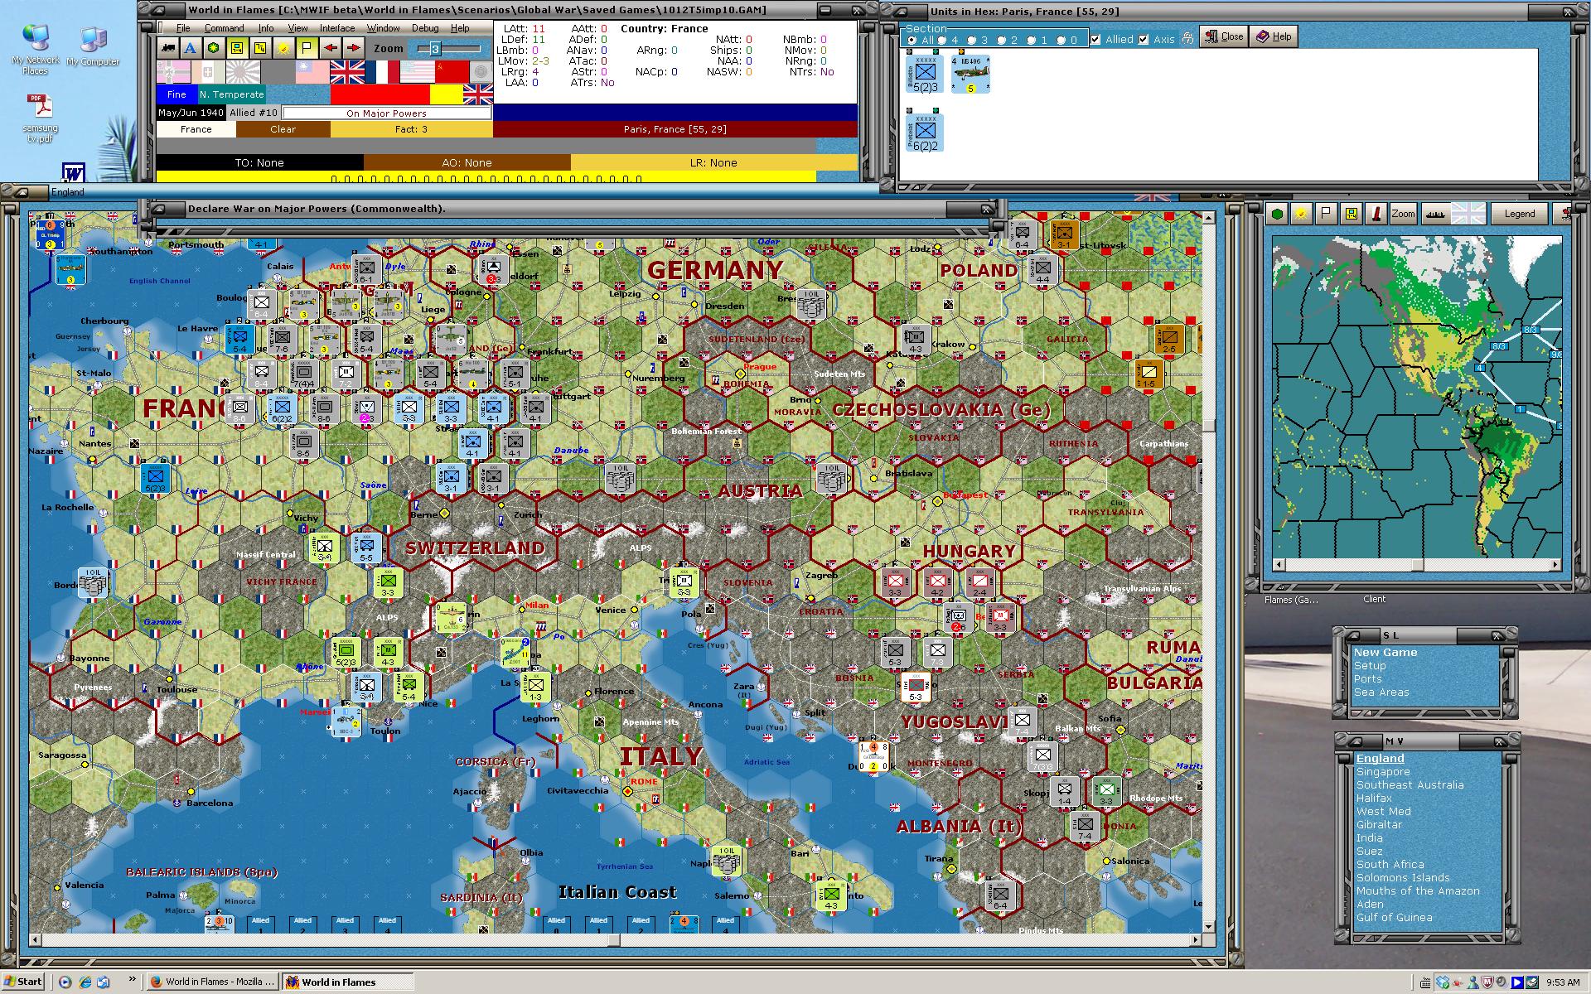Toggle the white flag icon in main toolbar
The height and width of the screenshot is (994, 1591).
pyautogui.click(x=306, y=48)
